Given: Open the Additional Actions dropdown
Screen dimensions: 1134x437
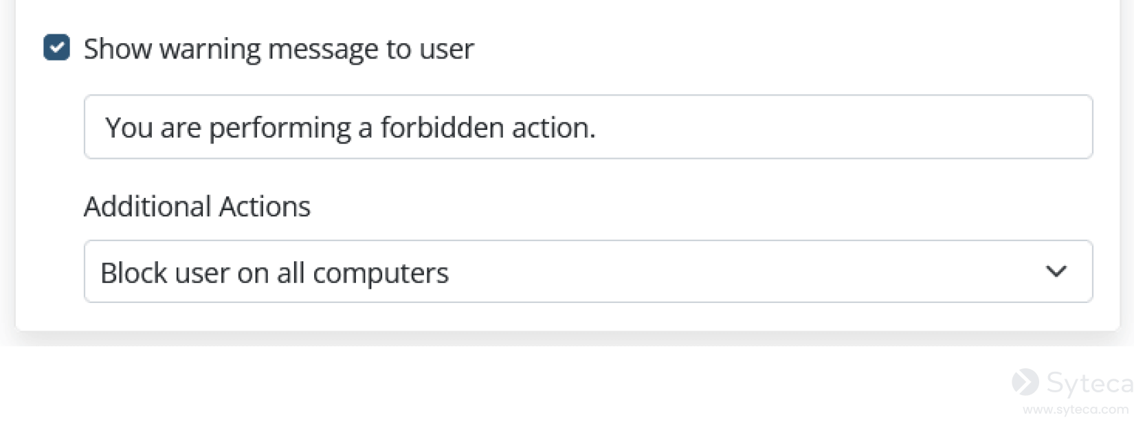Looking at the screenshot, I should [x=588, y=271].
